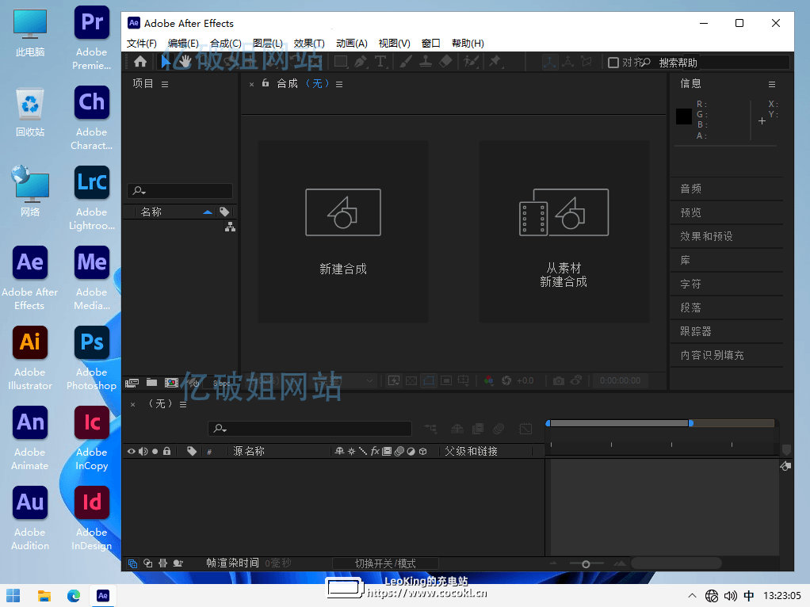Open the 合成(C) menu
The image size is (810, 607).
(225, 44)
